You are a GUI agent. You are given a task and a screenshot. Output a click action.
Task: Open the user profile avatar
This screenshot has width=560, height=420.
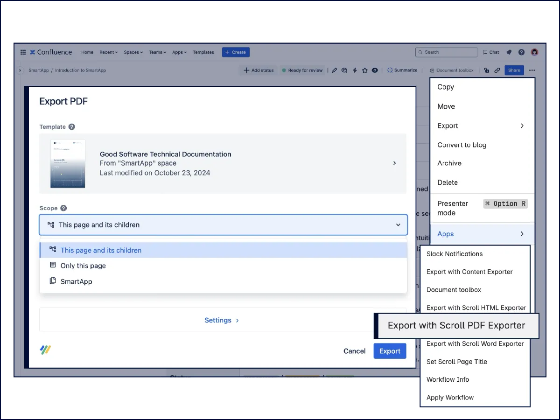click(x=535, y=52)
